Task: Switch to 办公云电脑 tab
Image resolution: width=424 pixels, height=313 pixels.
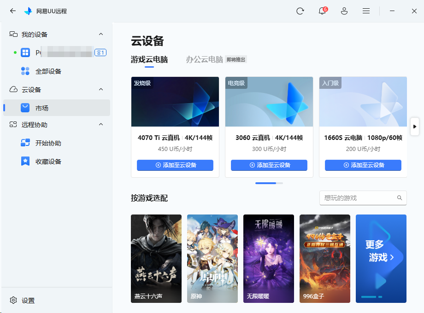Action: (205, 59)
